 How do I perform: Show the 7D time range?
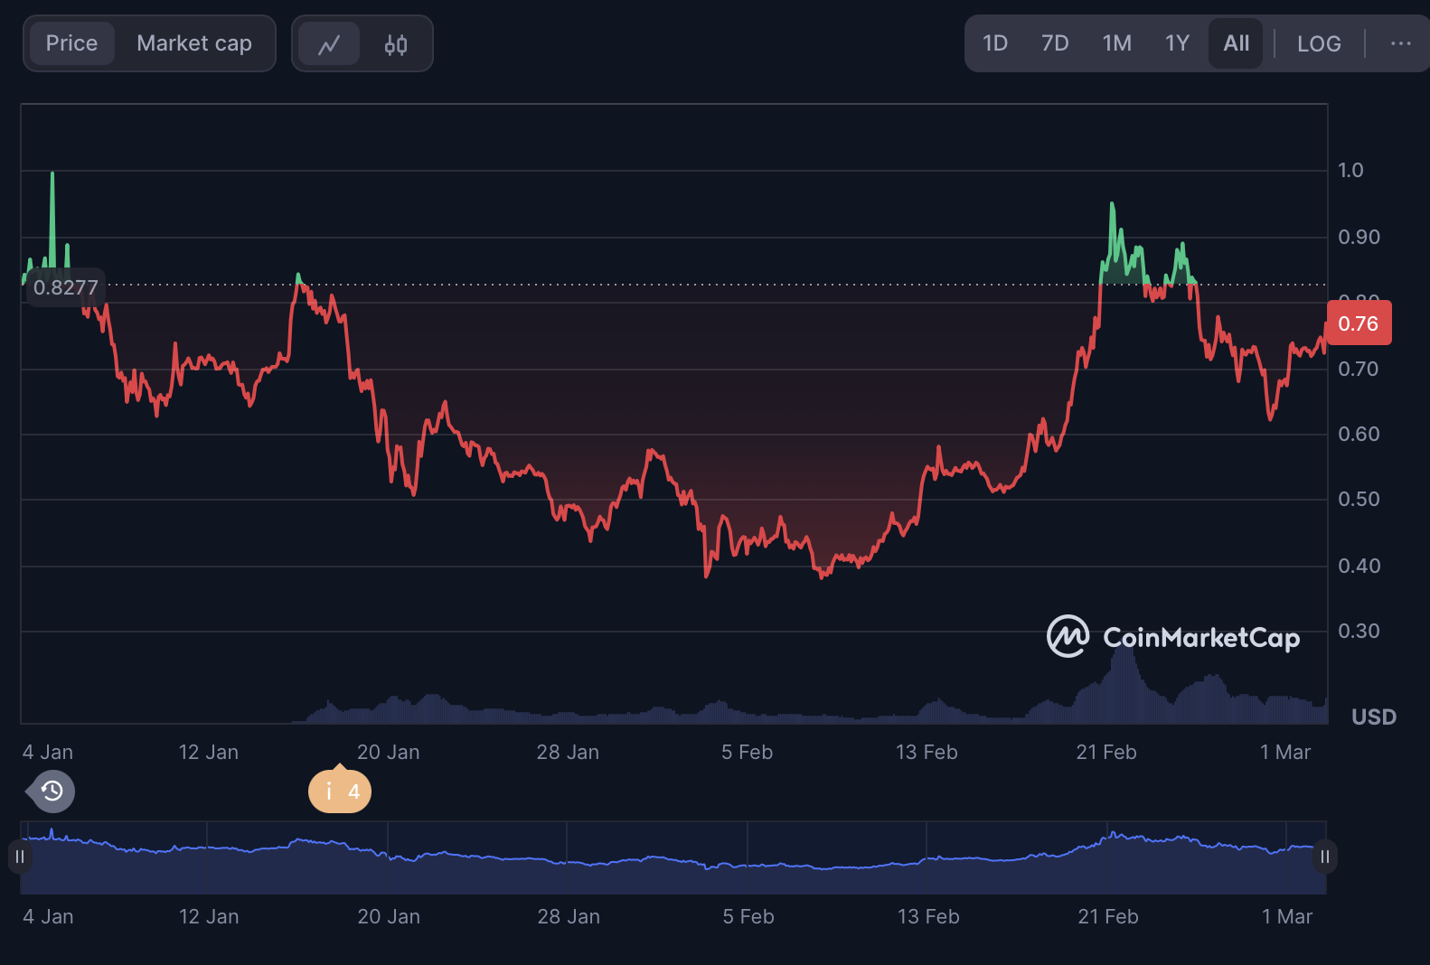pos(1055,43)
